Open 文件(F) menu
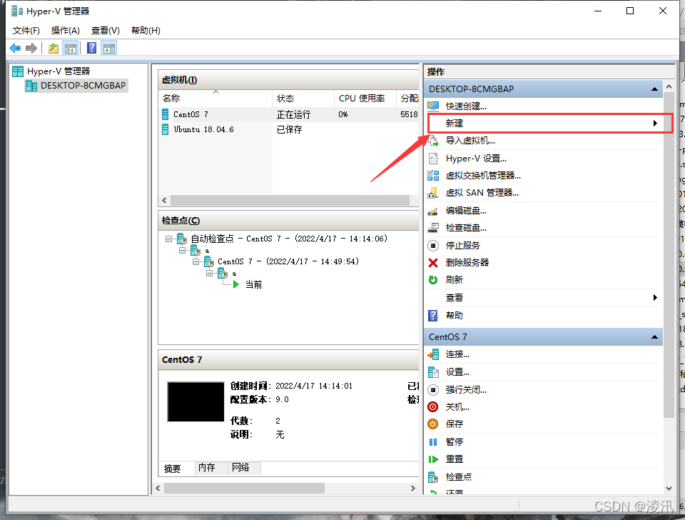 [x=26, y=31]
